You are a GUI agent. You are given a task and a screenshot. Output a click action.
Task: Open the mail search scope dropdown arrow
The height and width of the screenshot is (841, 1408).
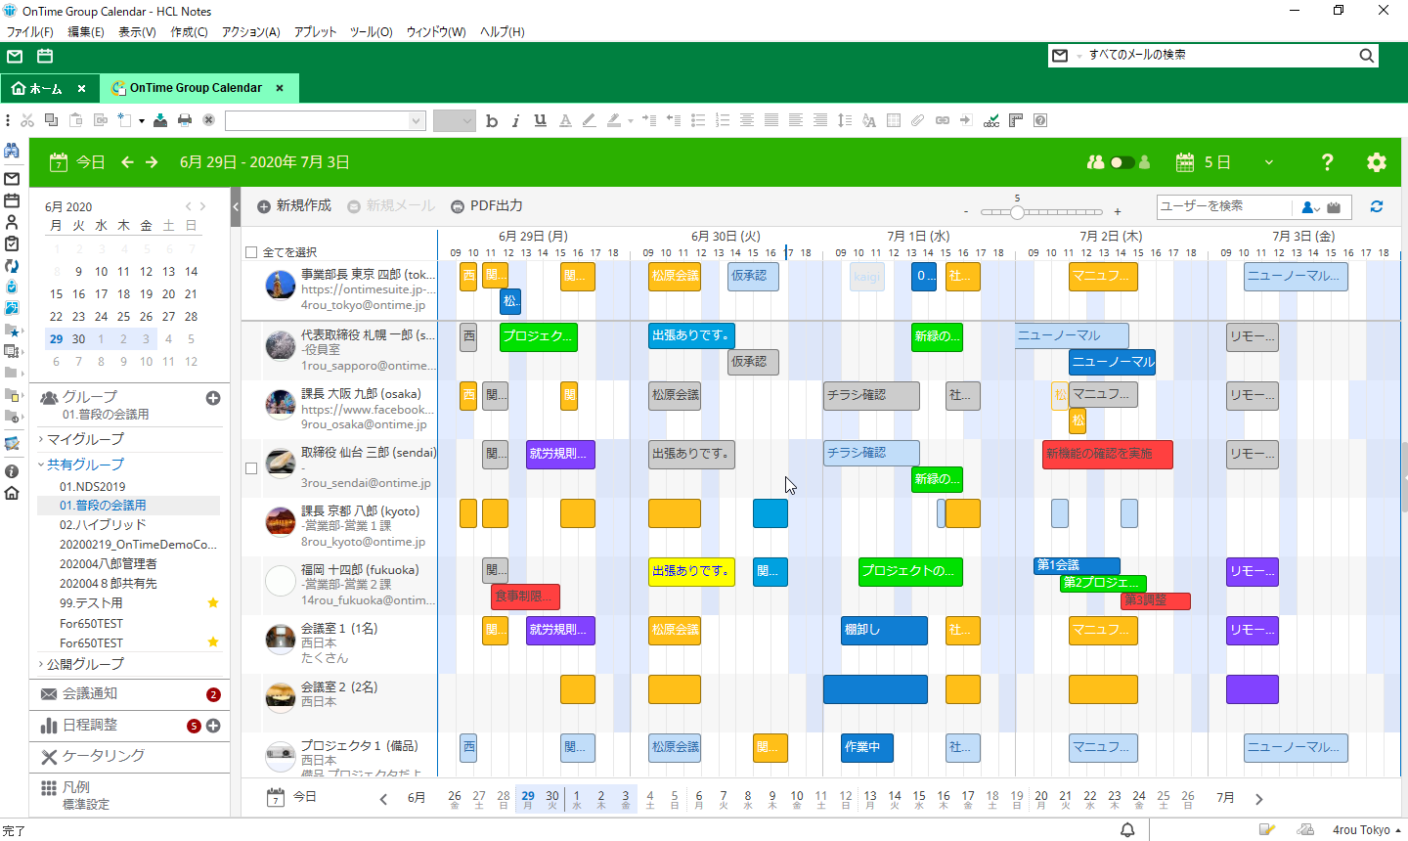tap(1079, 56)
